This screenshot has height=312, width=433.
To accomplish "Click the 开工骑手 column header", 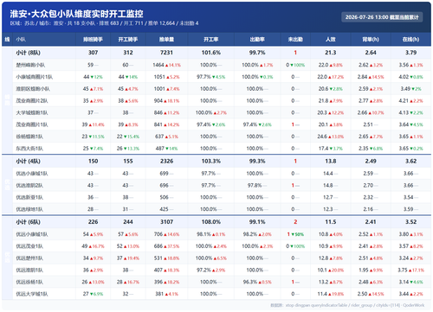I will [128, 40].
